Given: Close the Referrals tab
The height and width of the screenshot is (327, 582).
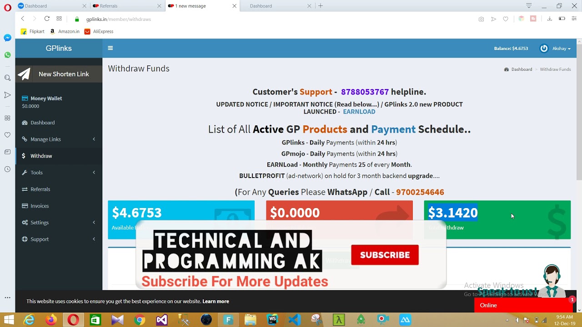Looking at the screenshot, I should [x=159, y=6].
